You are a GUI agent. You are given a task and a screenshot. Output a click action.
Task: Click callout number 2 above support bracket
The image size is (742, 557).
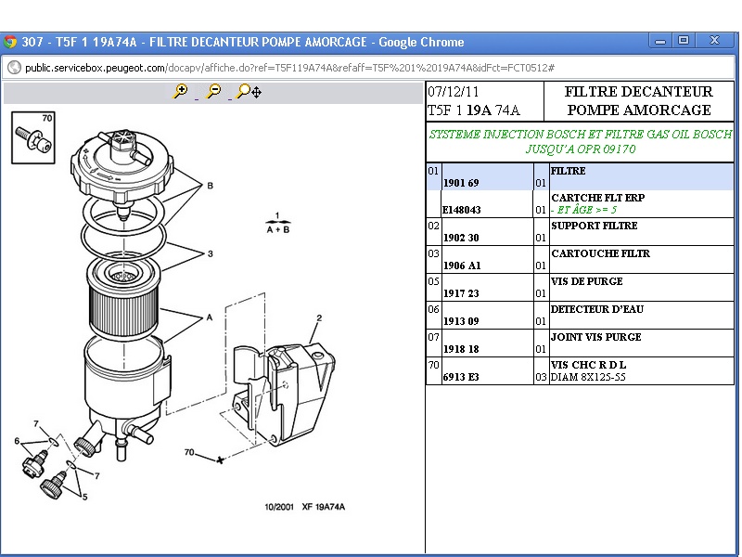[319, 317]
